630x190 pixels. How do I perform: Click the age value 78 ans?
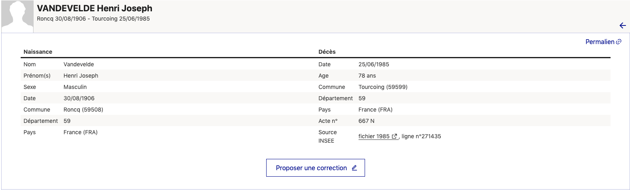[367, 76]
